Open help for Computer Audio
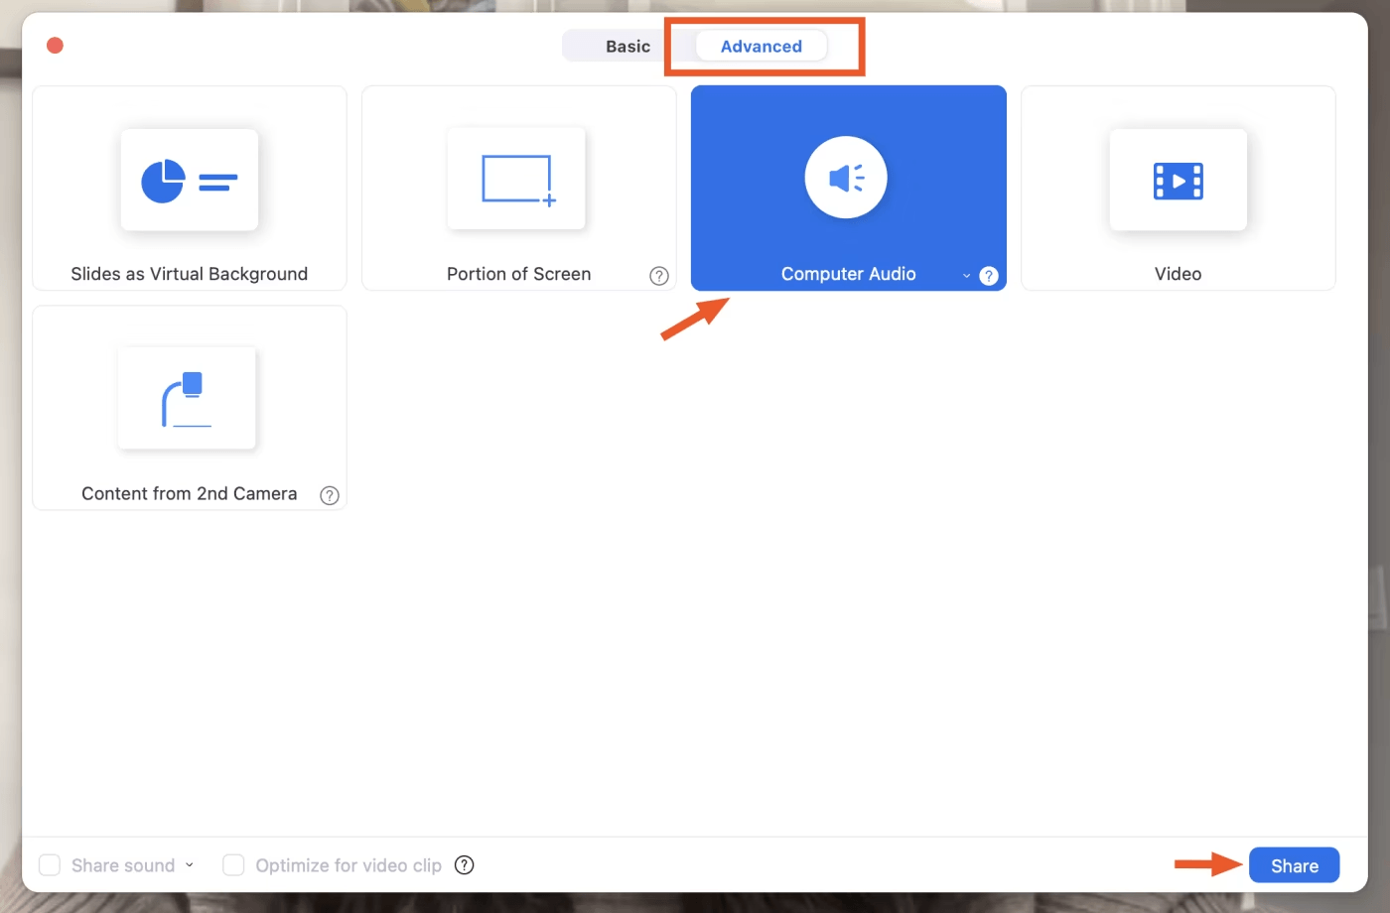Image resolution: width=1390 pixels, height=913 pixels. (989, 275)
